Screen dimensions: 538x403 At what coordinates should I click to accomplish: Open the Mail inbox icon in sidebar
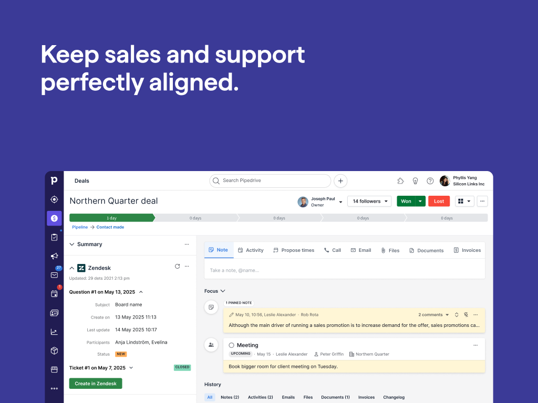tap(54, 275)
